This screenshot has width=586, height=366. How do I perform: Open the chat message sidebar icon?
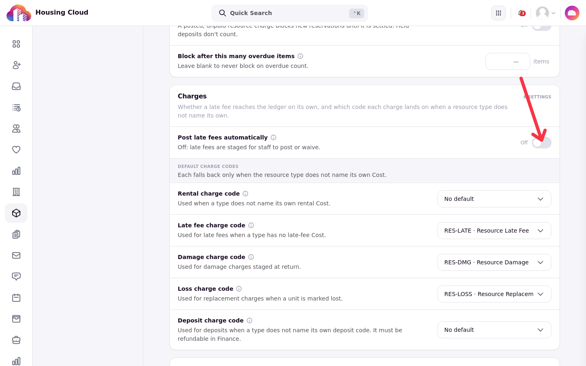coord(16,277)
